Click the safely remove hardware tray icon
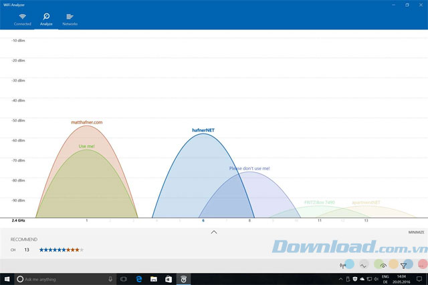Screen dimensions: 428x285 click(x=348, y=279)
